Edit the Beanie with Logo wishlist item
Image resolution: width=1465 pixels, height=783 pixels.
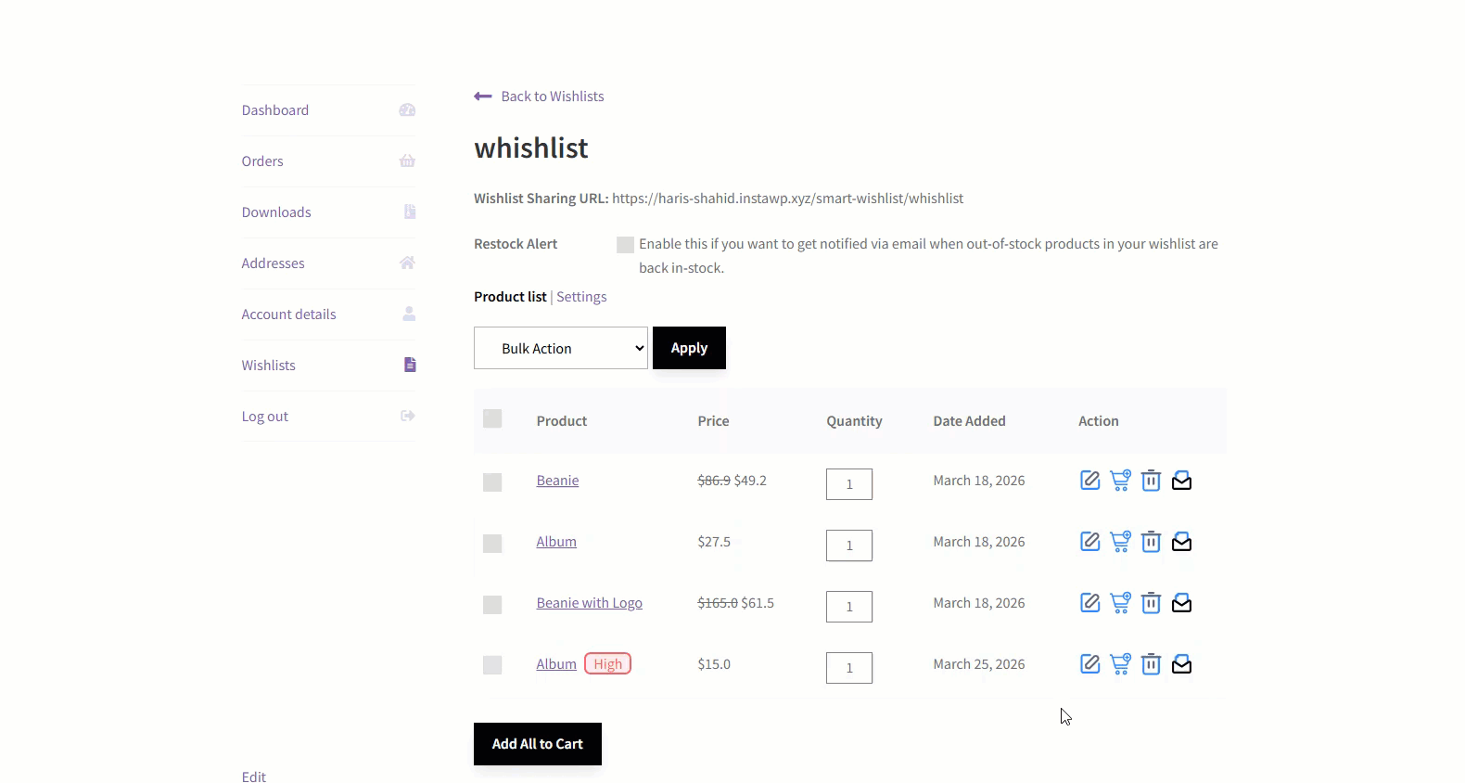1089,603
